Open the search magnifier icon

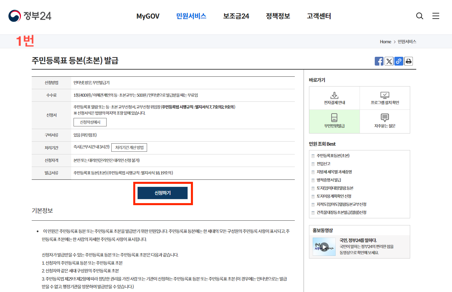[x=419, y=16]
